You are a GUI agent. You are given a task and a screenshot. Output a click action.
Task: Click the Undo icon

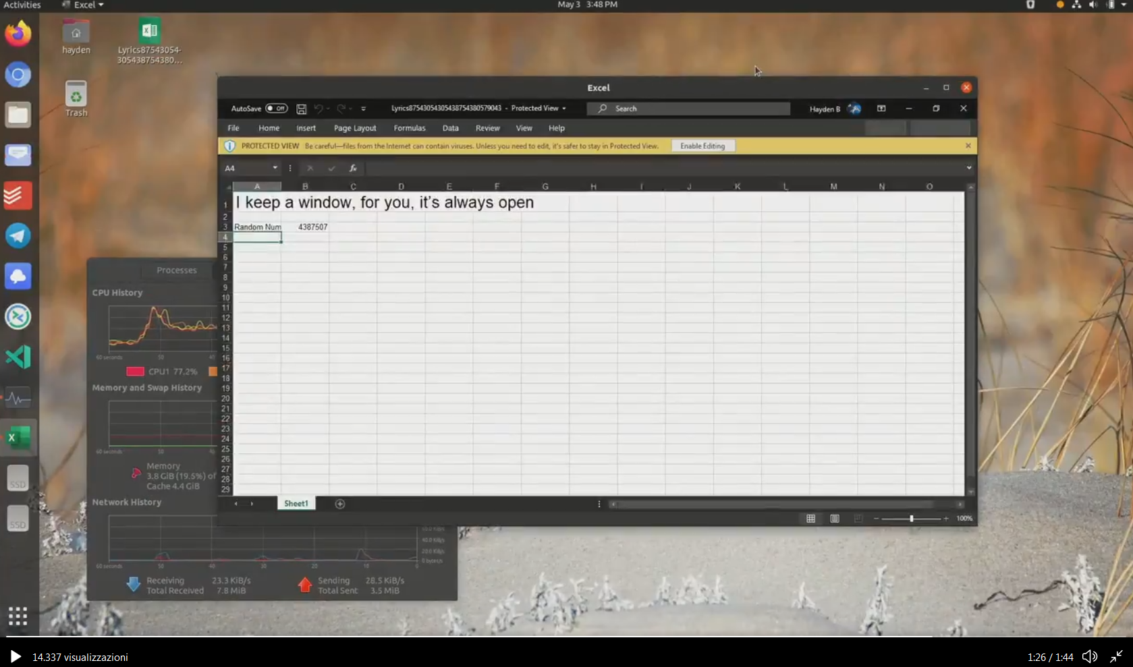tap(319, 109)
